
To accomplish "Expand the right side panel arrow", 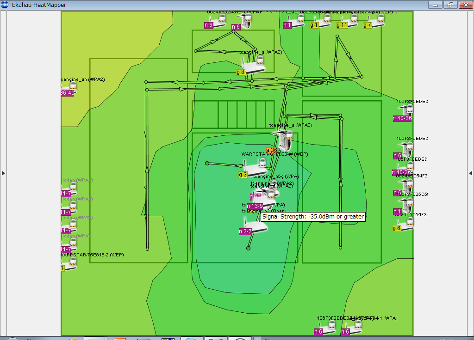I will (470, 173).
